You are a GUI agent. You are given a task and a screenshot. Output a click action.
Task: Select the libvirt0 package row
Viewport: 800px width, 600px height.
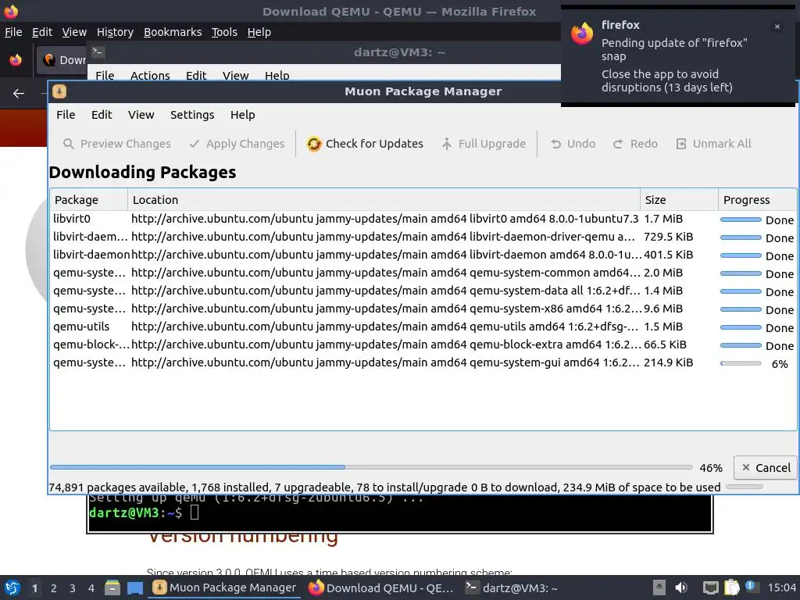[x=423, y=219]
